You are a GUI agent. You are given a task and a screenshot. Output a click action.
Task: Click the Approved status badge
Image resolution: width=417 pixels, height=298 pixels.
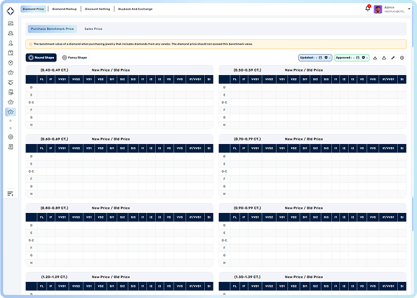click(x=352, y=58)
